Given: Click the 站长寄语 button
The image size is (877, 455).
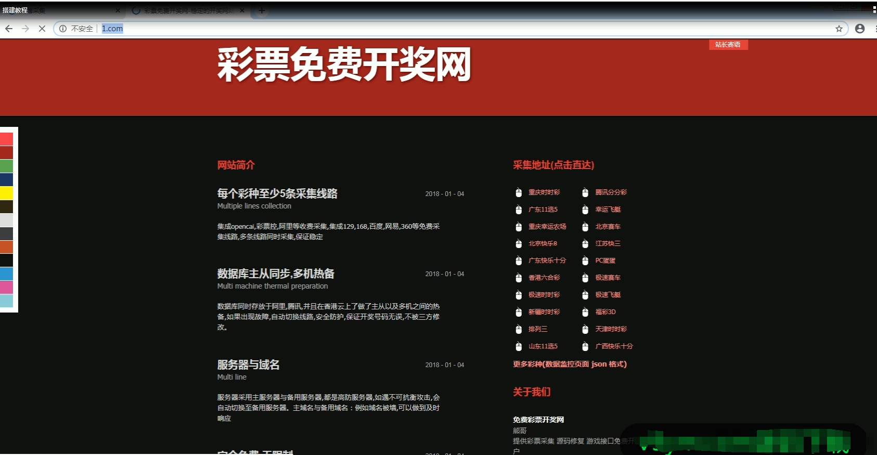Looking at the screenshot, I should pos(728,45).
